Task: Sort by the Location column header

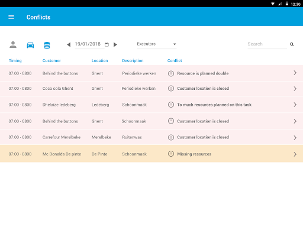Action: tap(99, 61)
